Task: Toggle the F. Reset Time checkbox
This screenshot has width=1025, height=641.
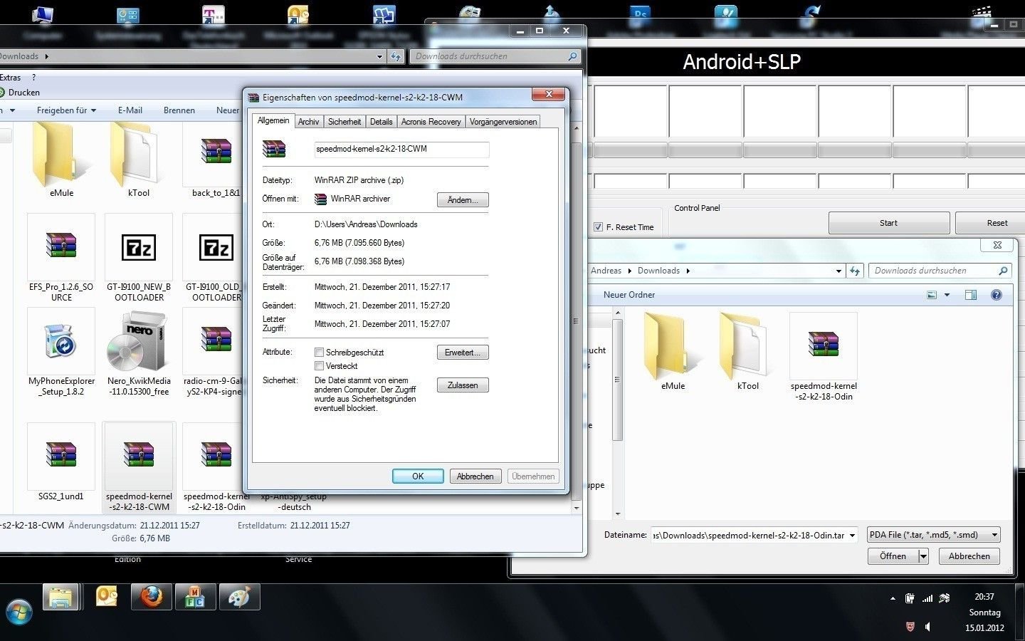Action: tap(598, 227)
